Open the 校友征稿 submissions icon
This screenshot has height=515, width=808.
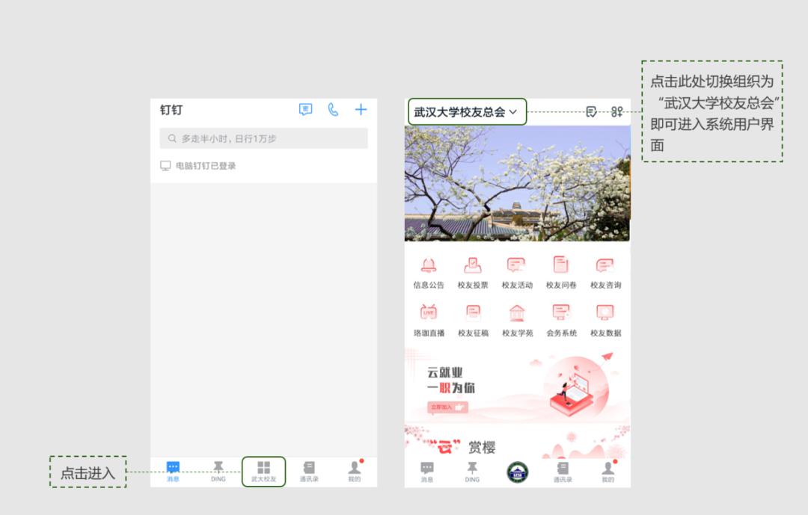473,321
